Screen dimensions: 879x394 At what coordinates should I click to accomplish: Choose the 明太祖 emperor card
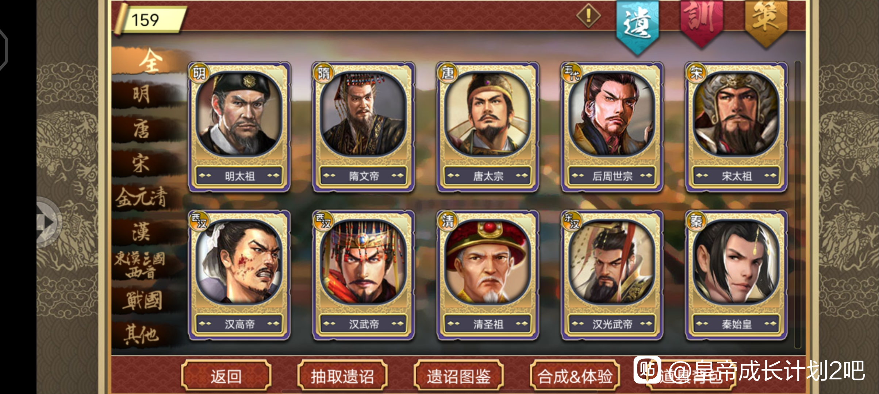(239, 127)
